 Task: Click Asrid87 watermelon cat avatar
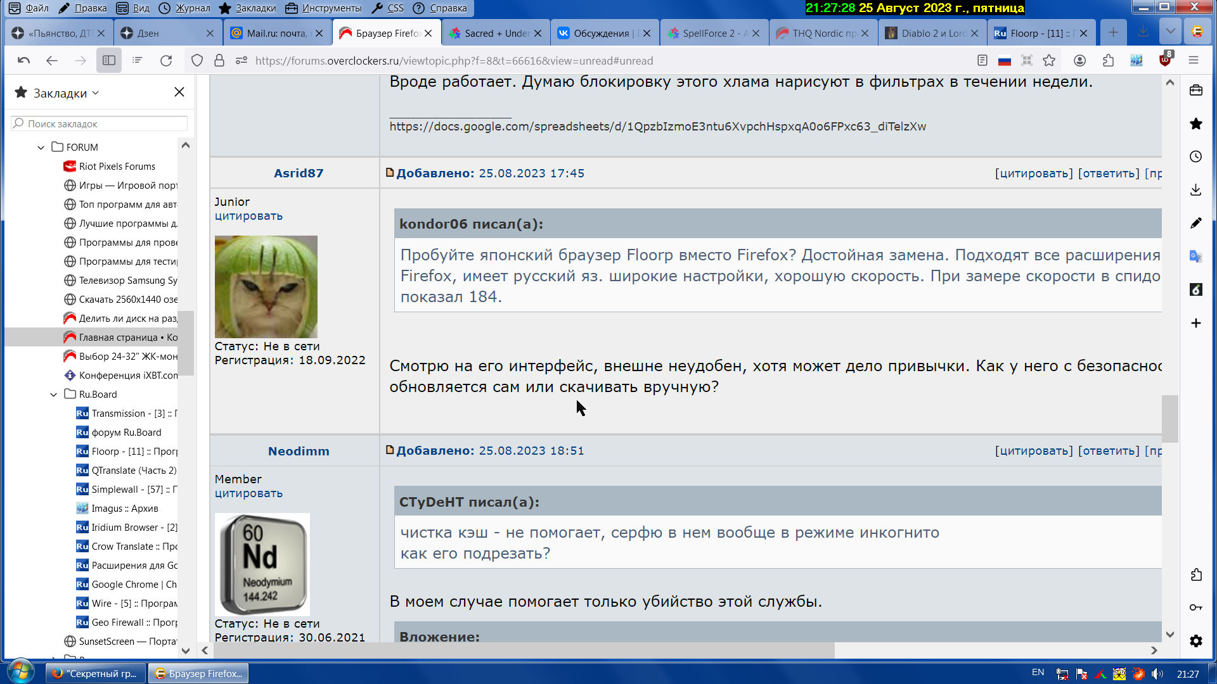tap(266, 286)
